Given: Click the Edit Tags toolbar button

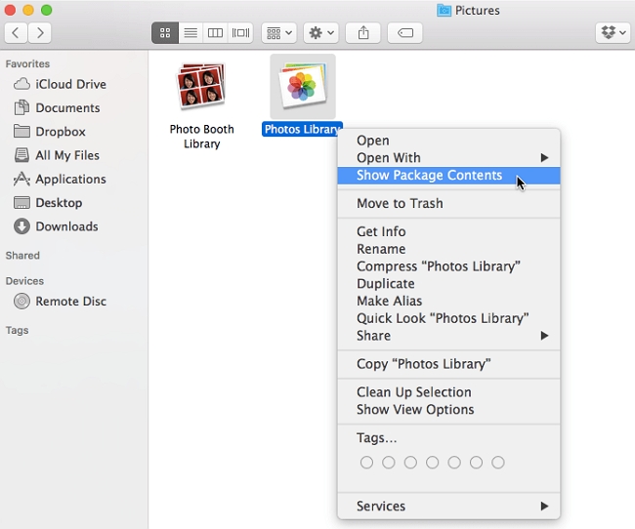Looking at the screenshot, I should click(405, 33).
